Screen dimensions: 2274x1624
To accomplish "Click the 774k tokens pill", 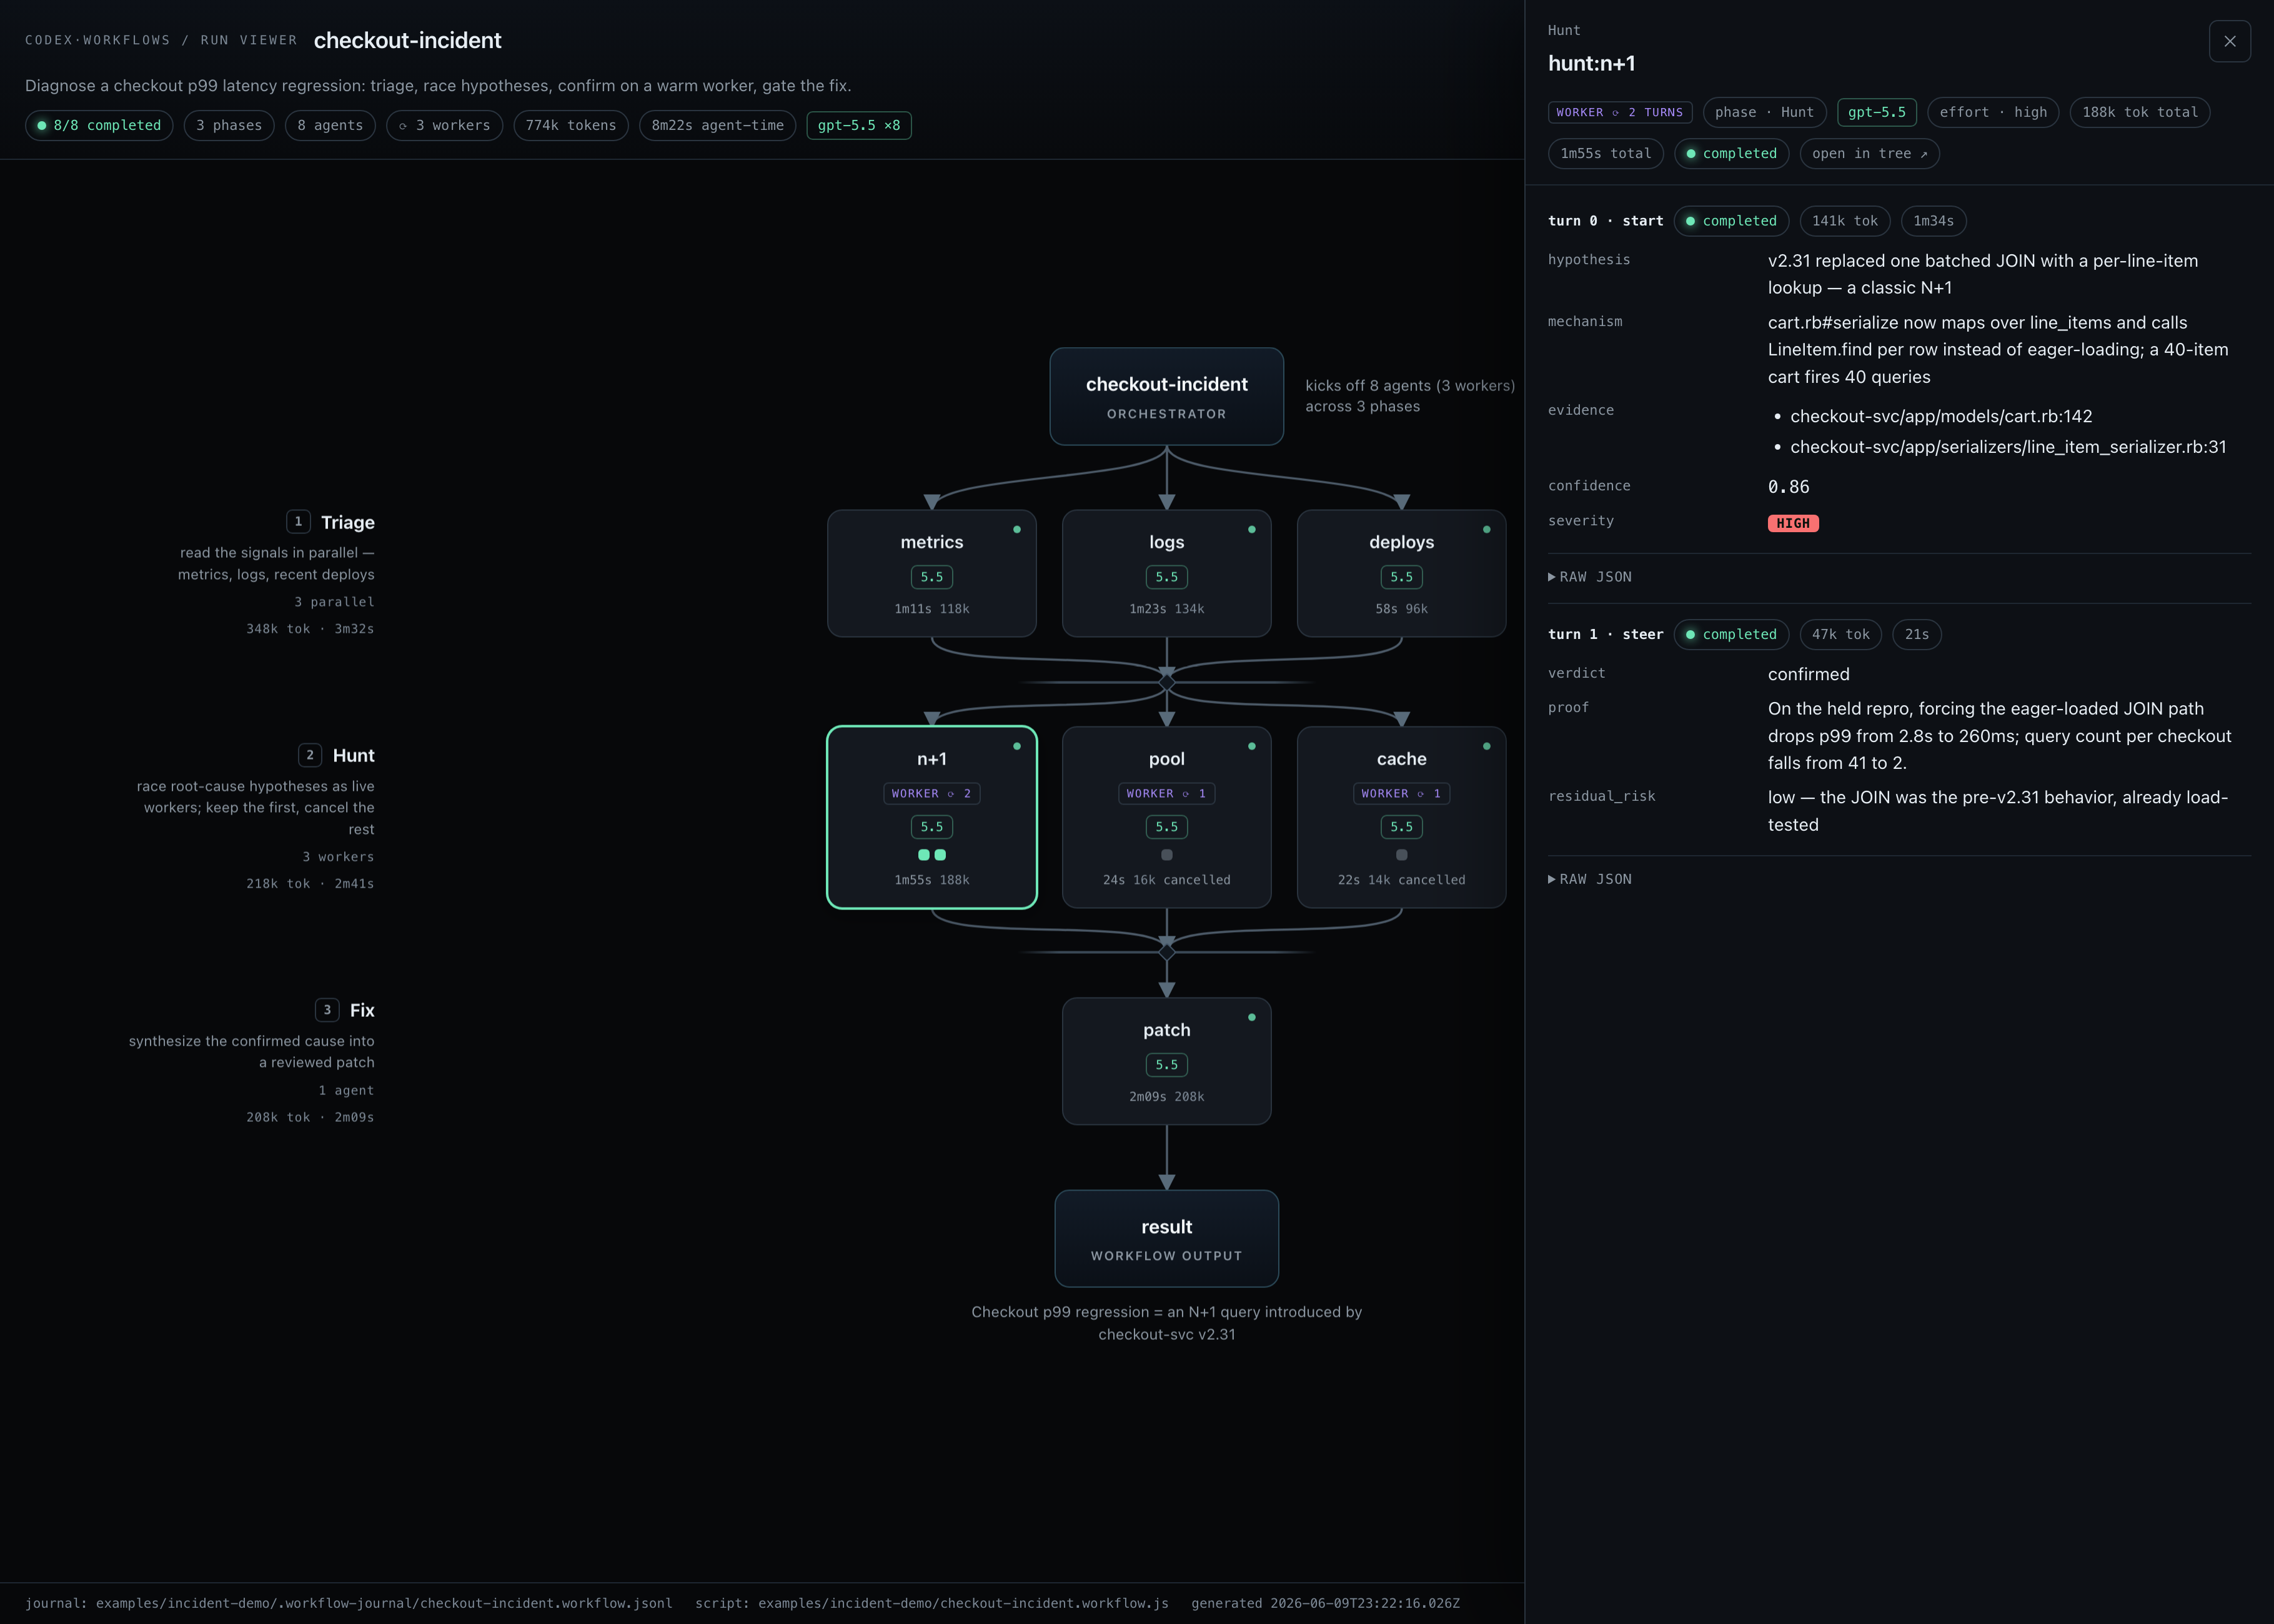I will click(x=571, y=125).
